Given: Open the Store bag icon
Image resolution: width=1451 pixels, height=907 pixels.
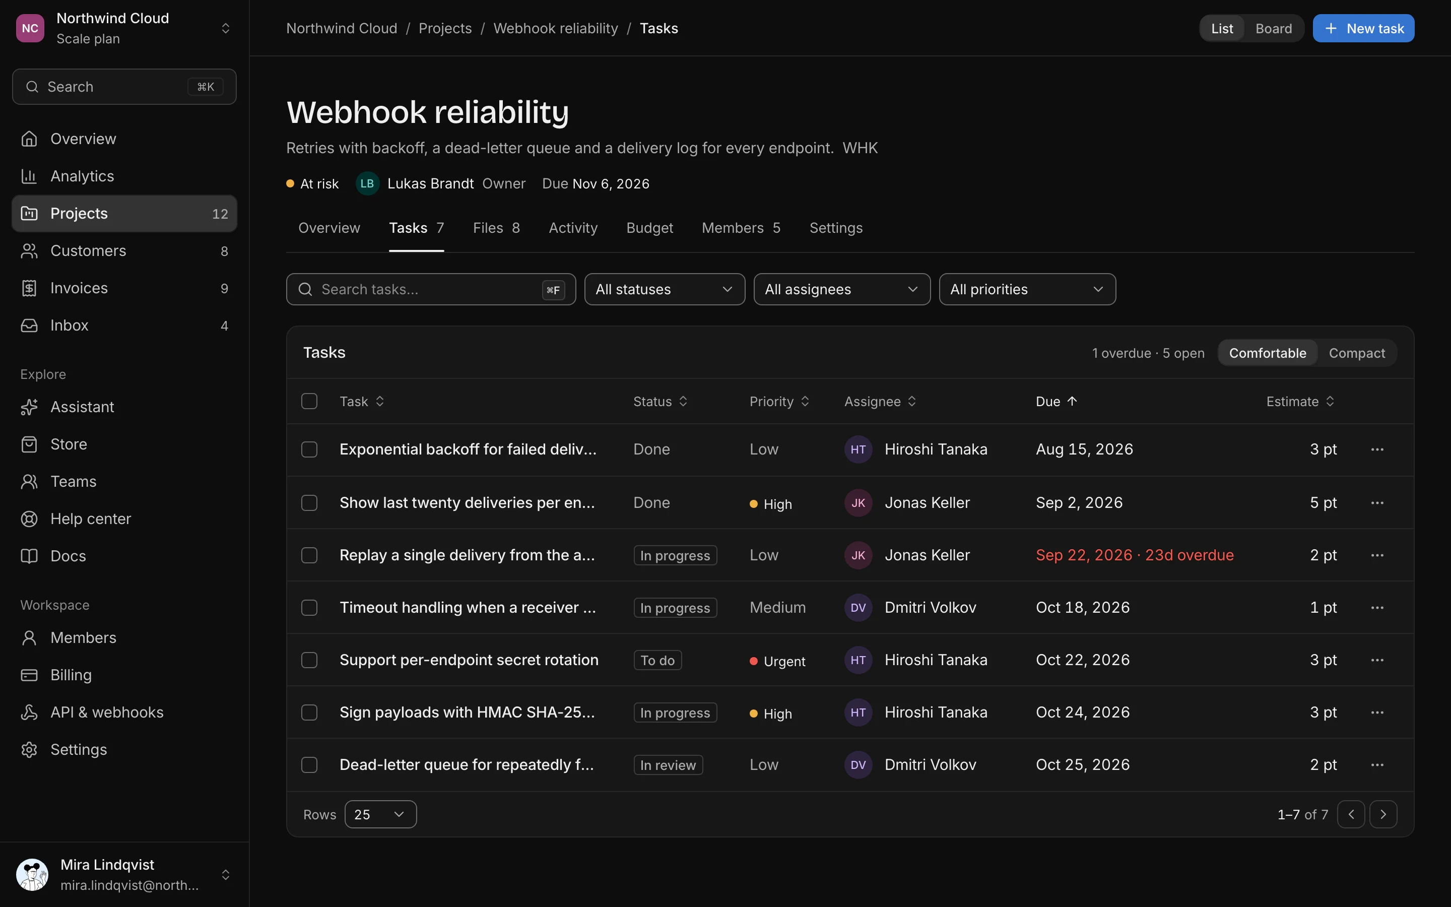Looking at the screenshot, I should pos(29,444).
